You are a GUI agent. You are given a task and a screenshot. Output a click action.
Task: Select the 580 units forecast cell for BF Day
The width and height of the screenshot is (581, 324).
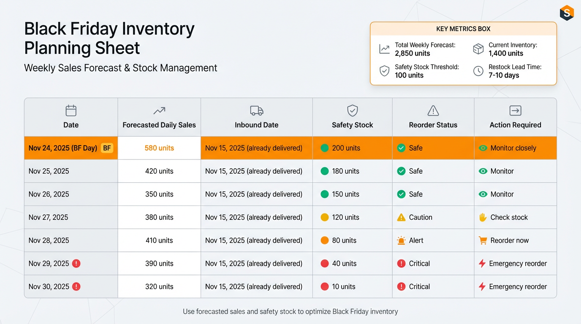coord(159,148)
